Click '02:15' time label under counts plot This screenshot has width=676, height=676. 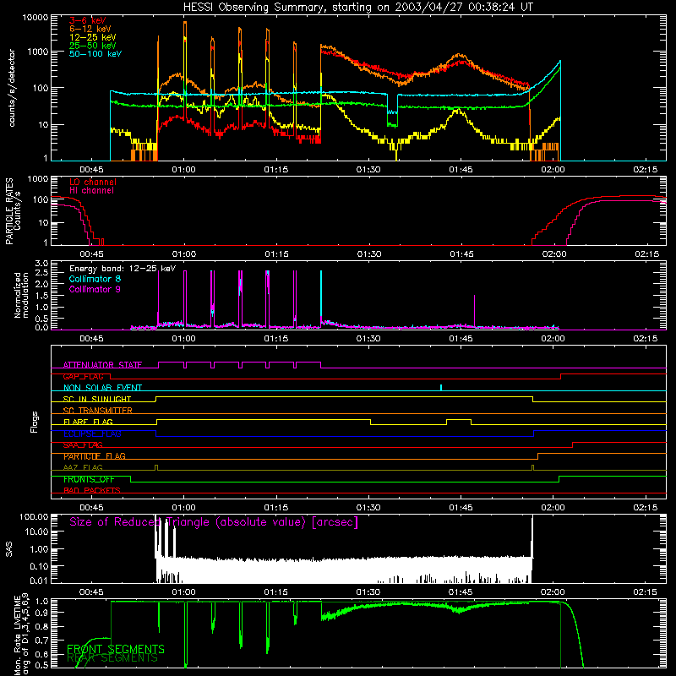[x=646, y=170]
